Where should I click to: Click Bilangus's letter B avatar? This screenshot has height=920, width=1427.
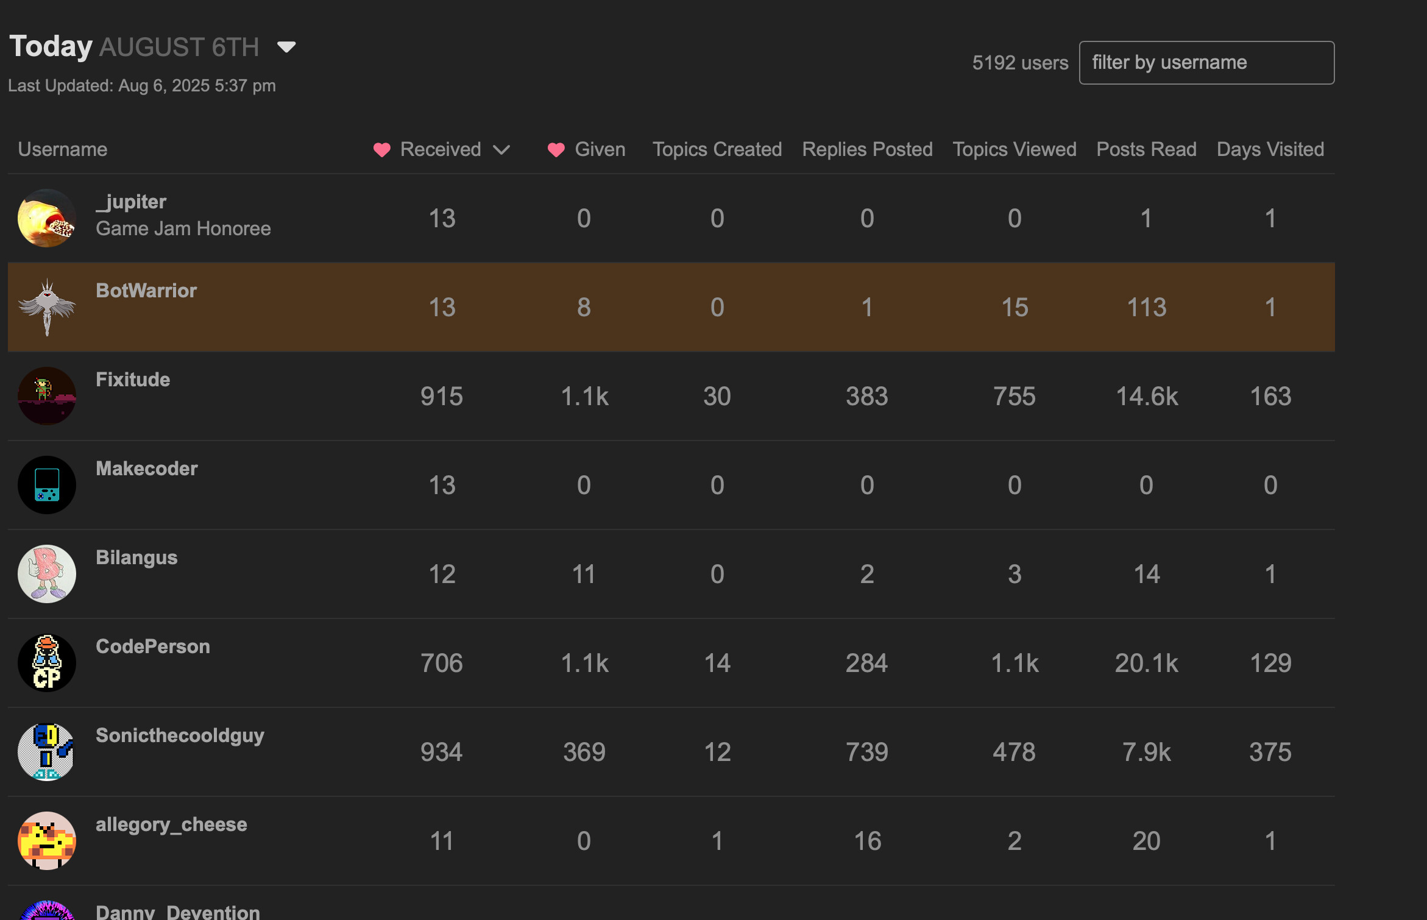point(47,574)
